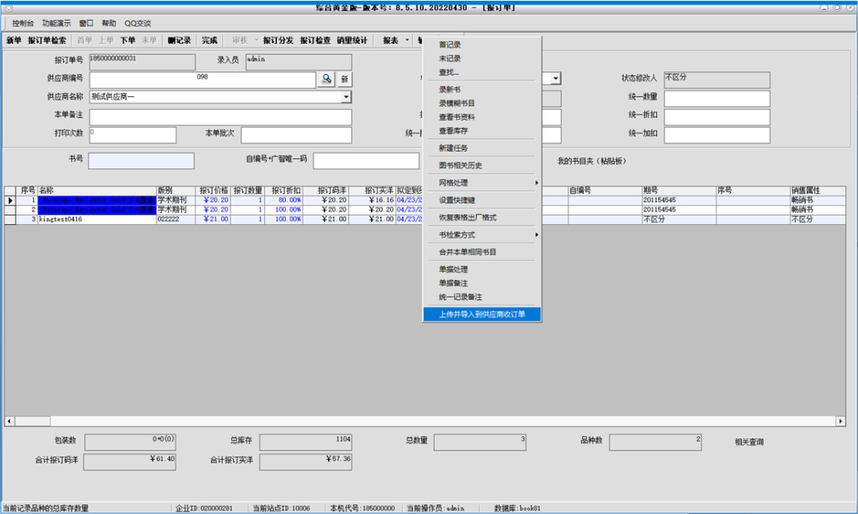
Task: Click the 下单 toolbar button
Action: tap(127, 41)
